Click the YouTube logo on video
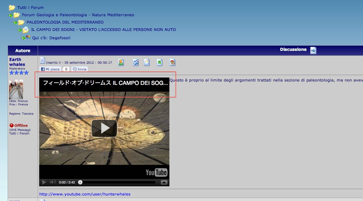Image resolution: width=363 pixels, height=201 pixels. click(157, 172)
